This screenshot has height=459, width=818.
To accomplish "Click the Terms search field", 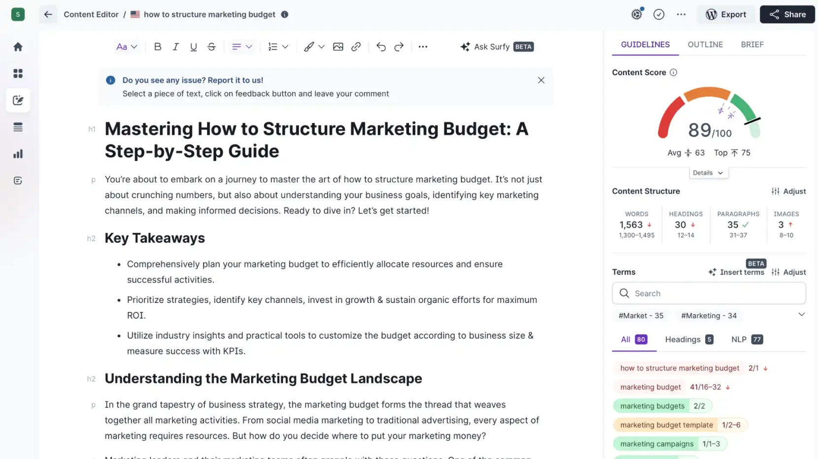I will pyautogui.click(x=708, y=293).
